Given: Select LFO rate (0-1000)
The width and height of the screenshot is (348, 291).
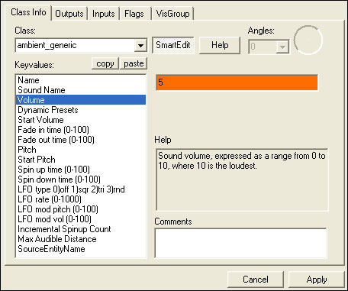Looking at the screenshot, I should coord(81,199).
